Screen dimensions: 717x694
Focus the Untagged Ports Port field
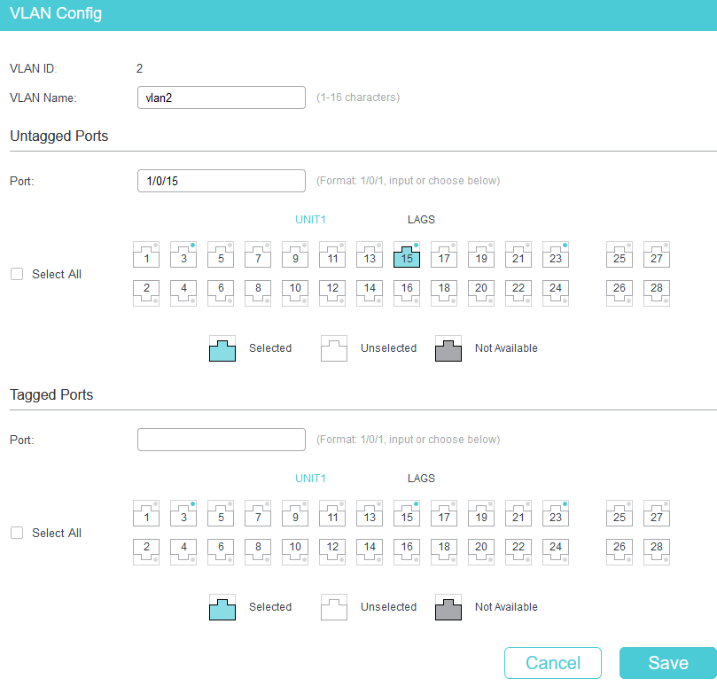coord(222,181)
